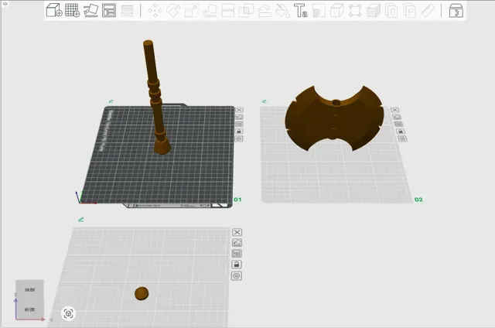Arrange objects on plate 02

398,124
